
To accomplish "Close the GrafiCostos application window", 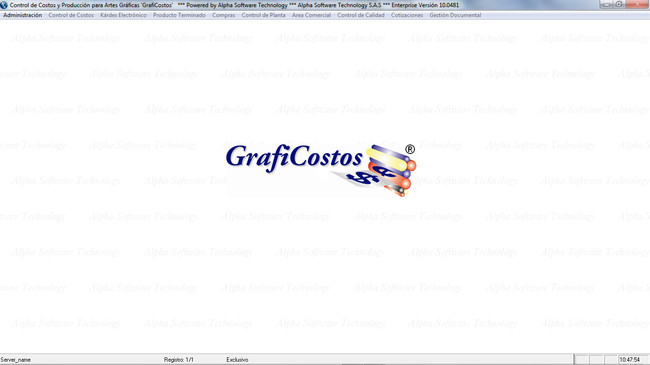I will (637, 4).
